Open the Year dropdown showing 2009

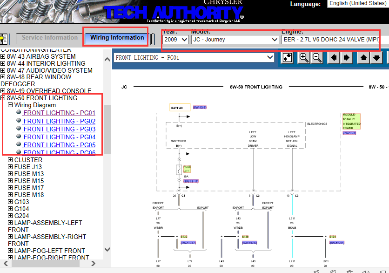pos(176,40)
